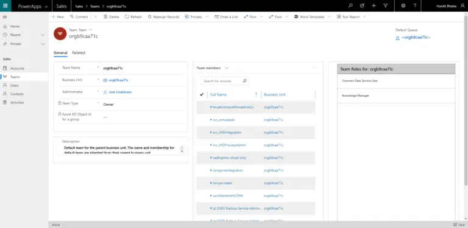
Task: Open the Team members more options ellipsis
Action: [314, 68]
